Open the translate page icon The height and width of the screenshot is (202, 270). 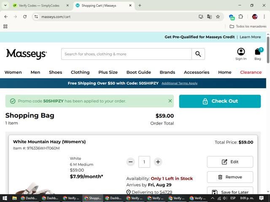[x=209, y=17]
